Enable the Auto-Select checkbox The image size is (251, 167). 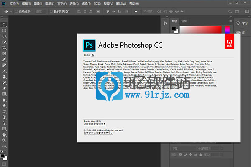point(16,12)
